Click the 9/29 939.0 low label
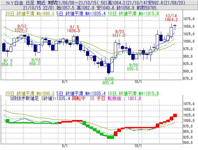The height and width of the screenshot is (150, 198). point(133,67)
